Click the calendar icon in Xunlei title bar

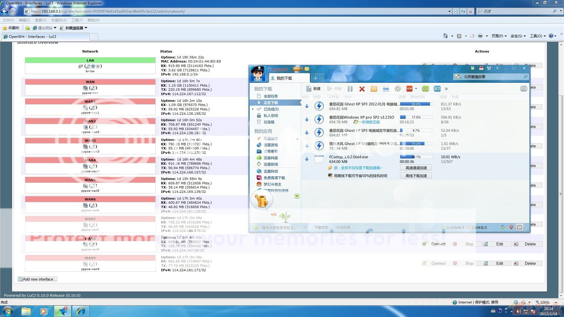(x=481, y=68)
